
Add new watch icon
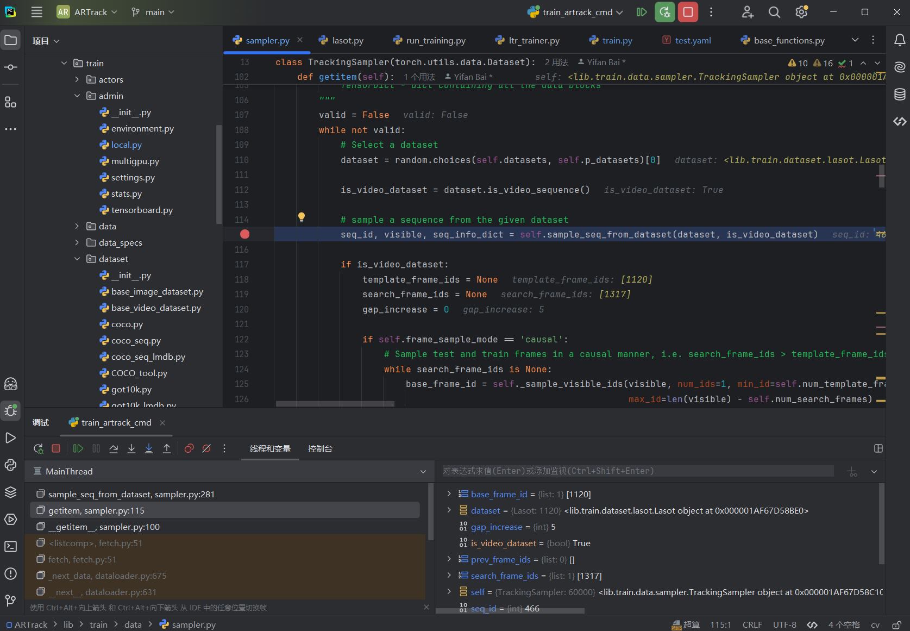click(852, 472)
